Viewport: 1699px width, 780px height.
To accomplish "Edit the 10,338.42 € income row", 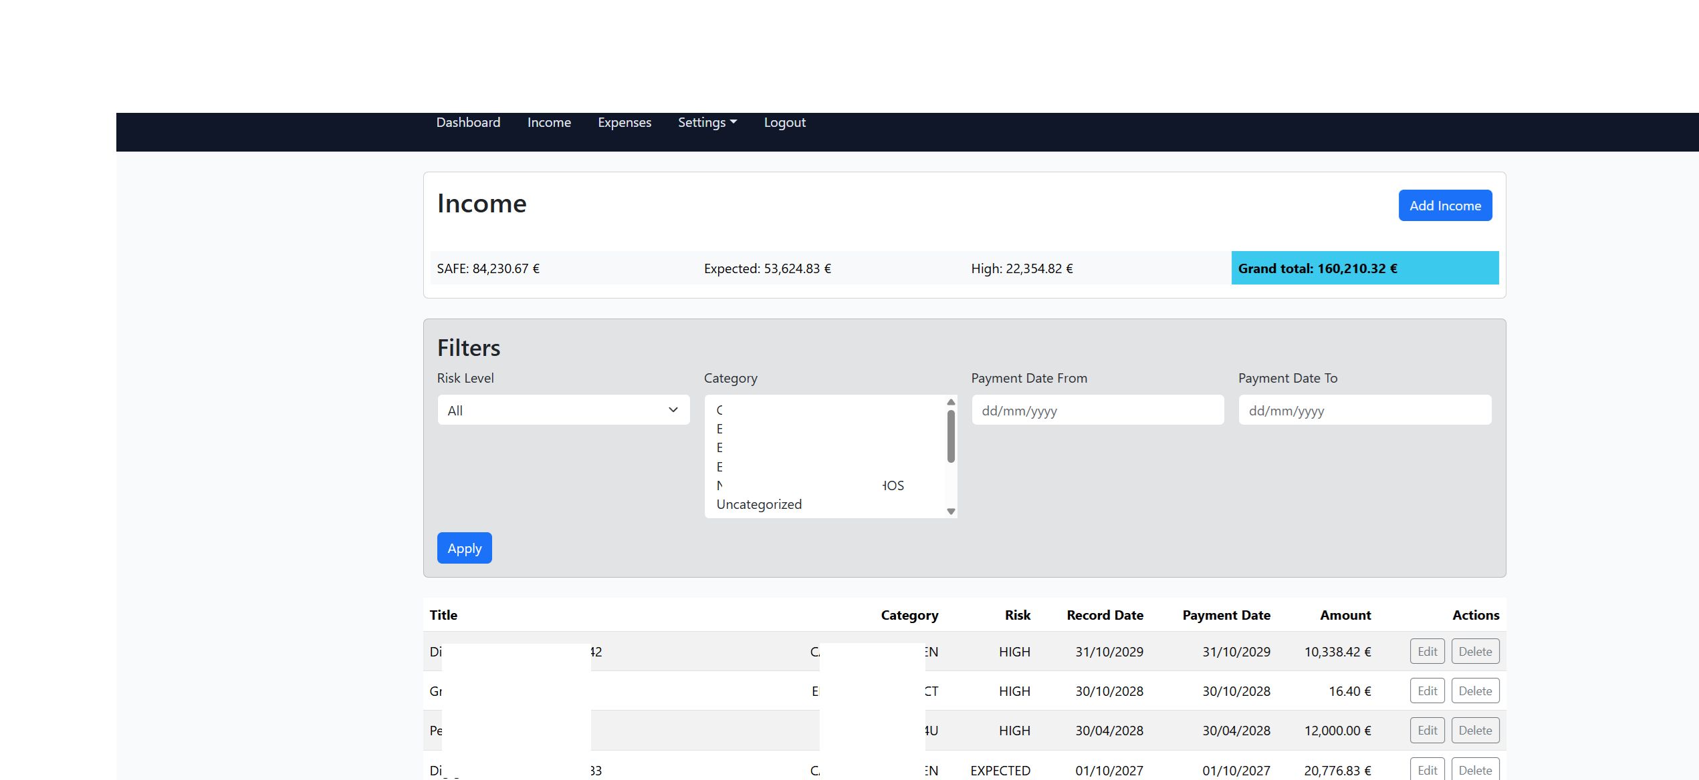I will pyautogui.click(x=1427, y=651).
